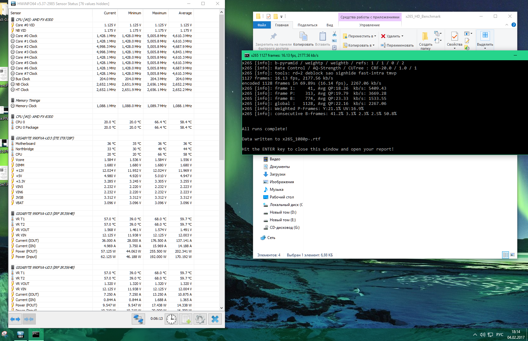Select Загрузки in the navigation pane
The width and height of the screenshot is (528, 341).
tap(277, 174)
